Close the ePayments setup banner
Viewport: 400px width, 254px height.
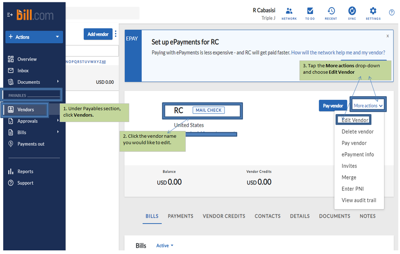click(388, 36)
